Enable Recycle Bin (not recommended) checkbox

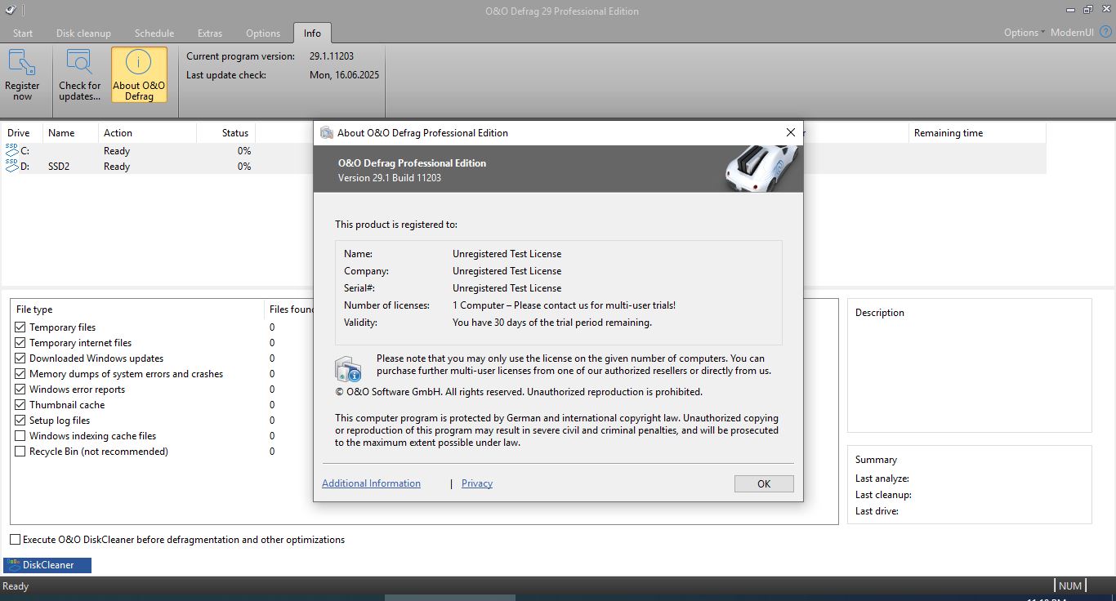(20, 452)
